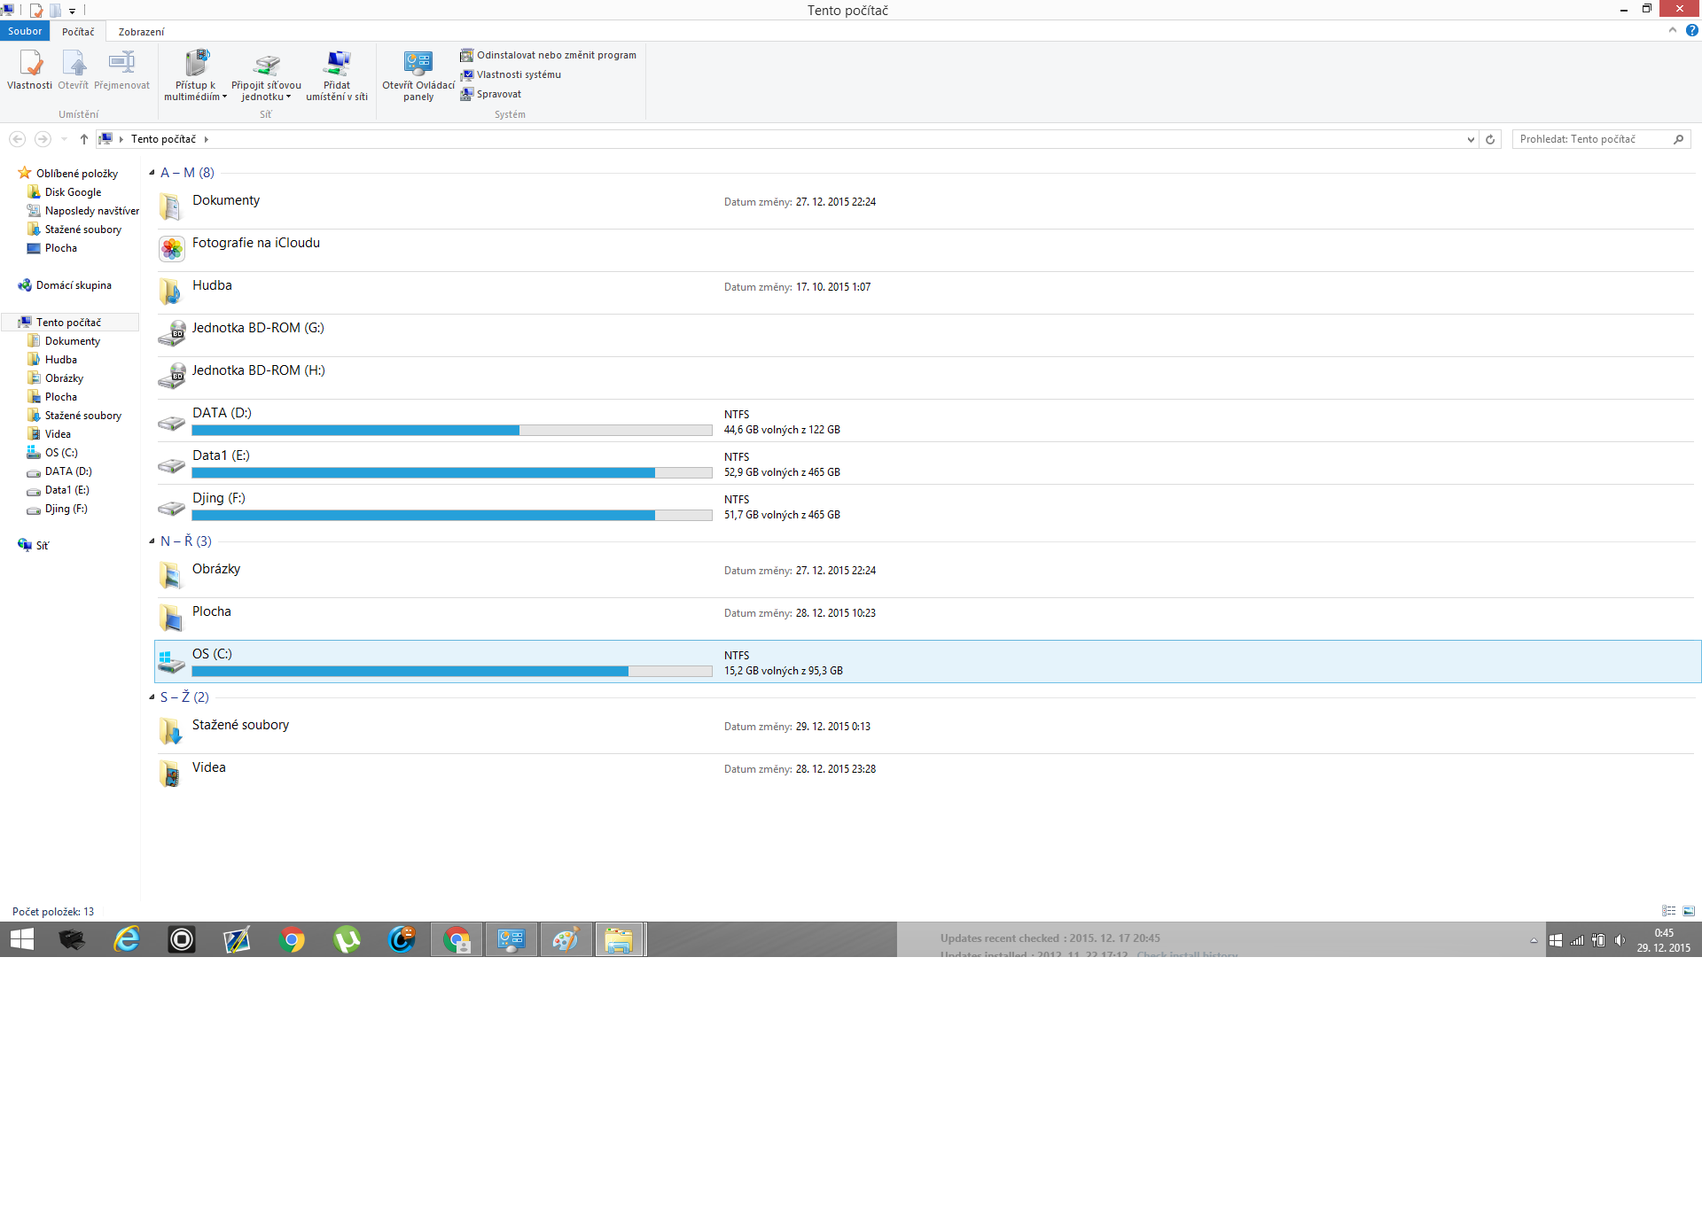Click Přidat umístění v síti icon
Image resolution: width=1702 pixels, height=1222 pixels.
[337, 64]
